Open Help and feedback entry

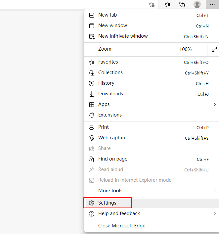pyautogui.click(x=152, y=214)
